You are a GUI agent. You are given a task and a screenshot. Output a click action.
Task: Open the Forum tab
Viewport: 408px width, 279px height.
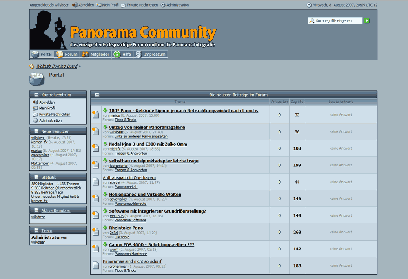click(x=67, y=54)
